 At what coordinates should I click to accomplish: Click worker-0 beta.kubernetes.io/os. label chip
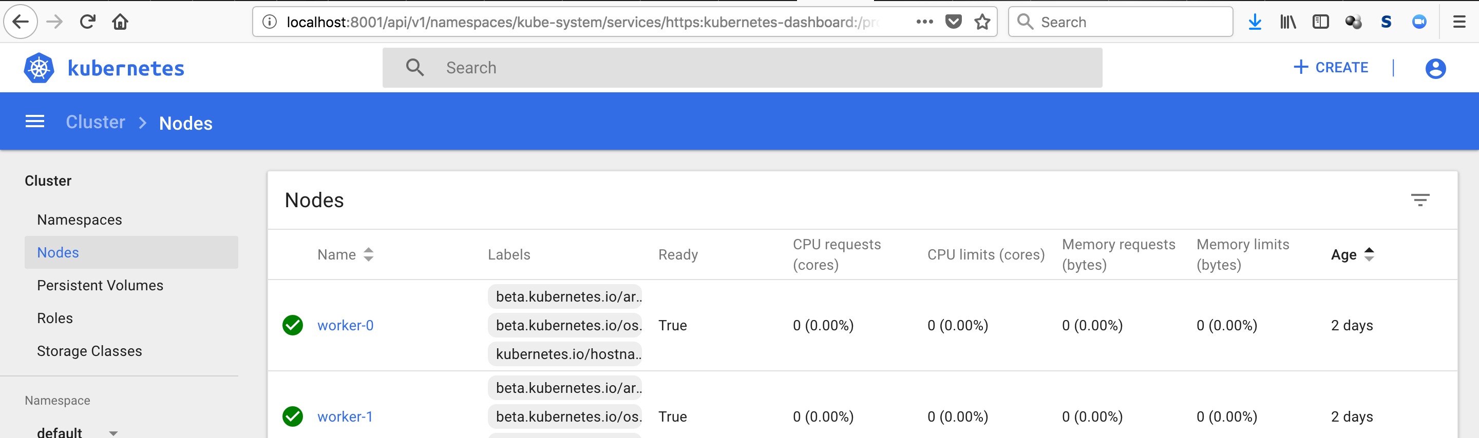point(565,325)
